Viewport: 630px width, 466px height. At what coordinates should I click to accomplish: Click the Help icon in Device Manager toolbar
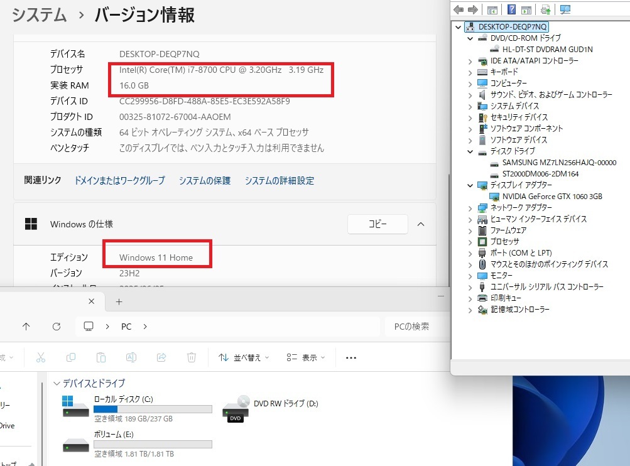tap(511, 9)
